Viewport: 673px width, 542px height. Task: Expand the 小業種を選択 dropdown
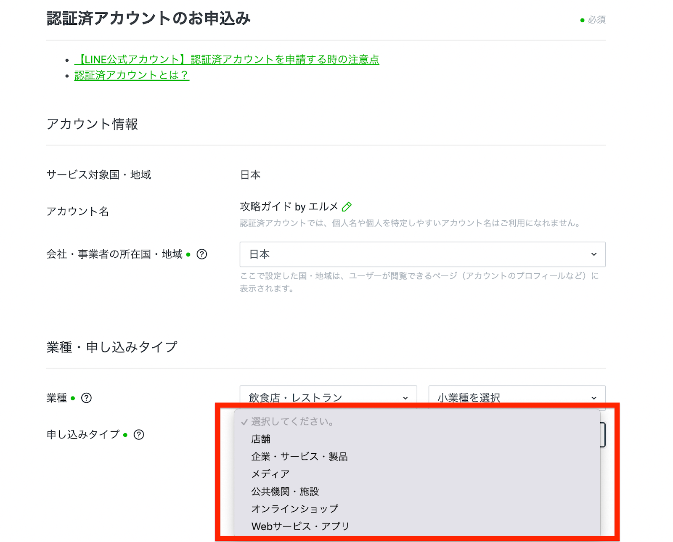coord(517,397)
